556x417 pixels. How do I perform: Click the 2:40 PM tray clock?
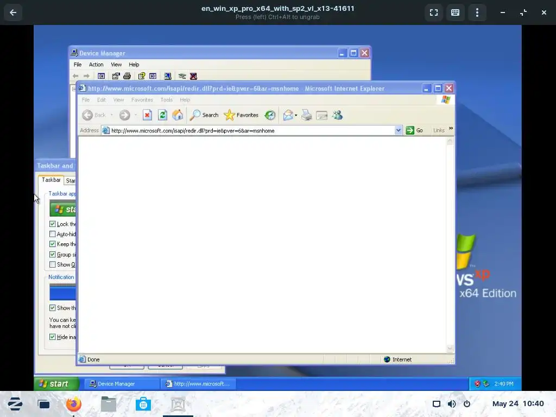click(x=503, y=384)
